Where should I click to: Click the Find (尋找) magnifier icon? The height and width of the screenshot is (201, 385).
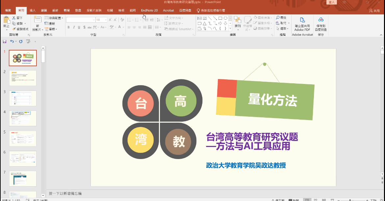coord(278,18)
